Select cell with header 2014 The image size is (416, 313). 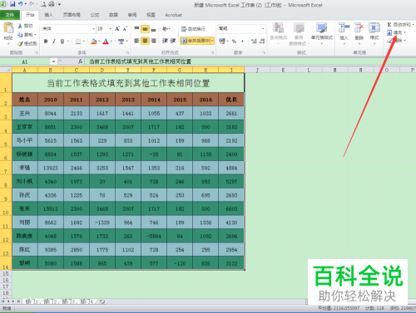point(154,100)
